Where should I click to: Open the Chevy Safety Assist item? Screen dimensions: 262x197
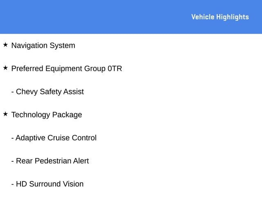coord(50,92)
